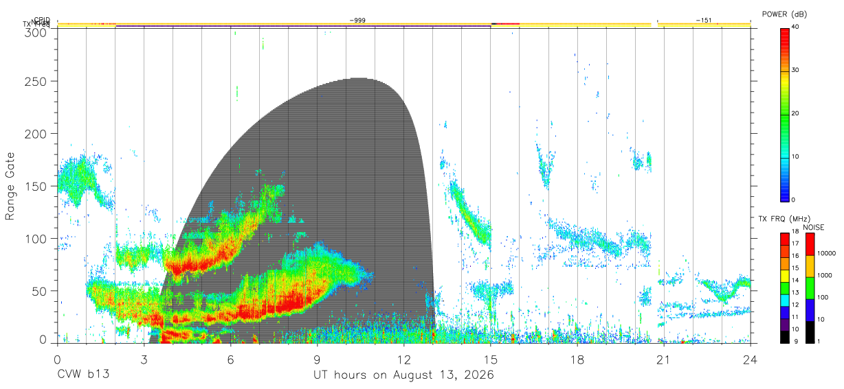This screenshot has width=844, height=389.
Task: Click the 10000 label on the NOISE scale
Action: 828,253
